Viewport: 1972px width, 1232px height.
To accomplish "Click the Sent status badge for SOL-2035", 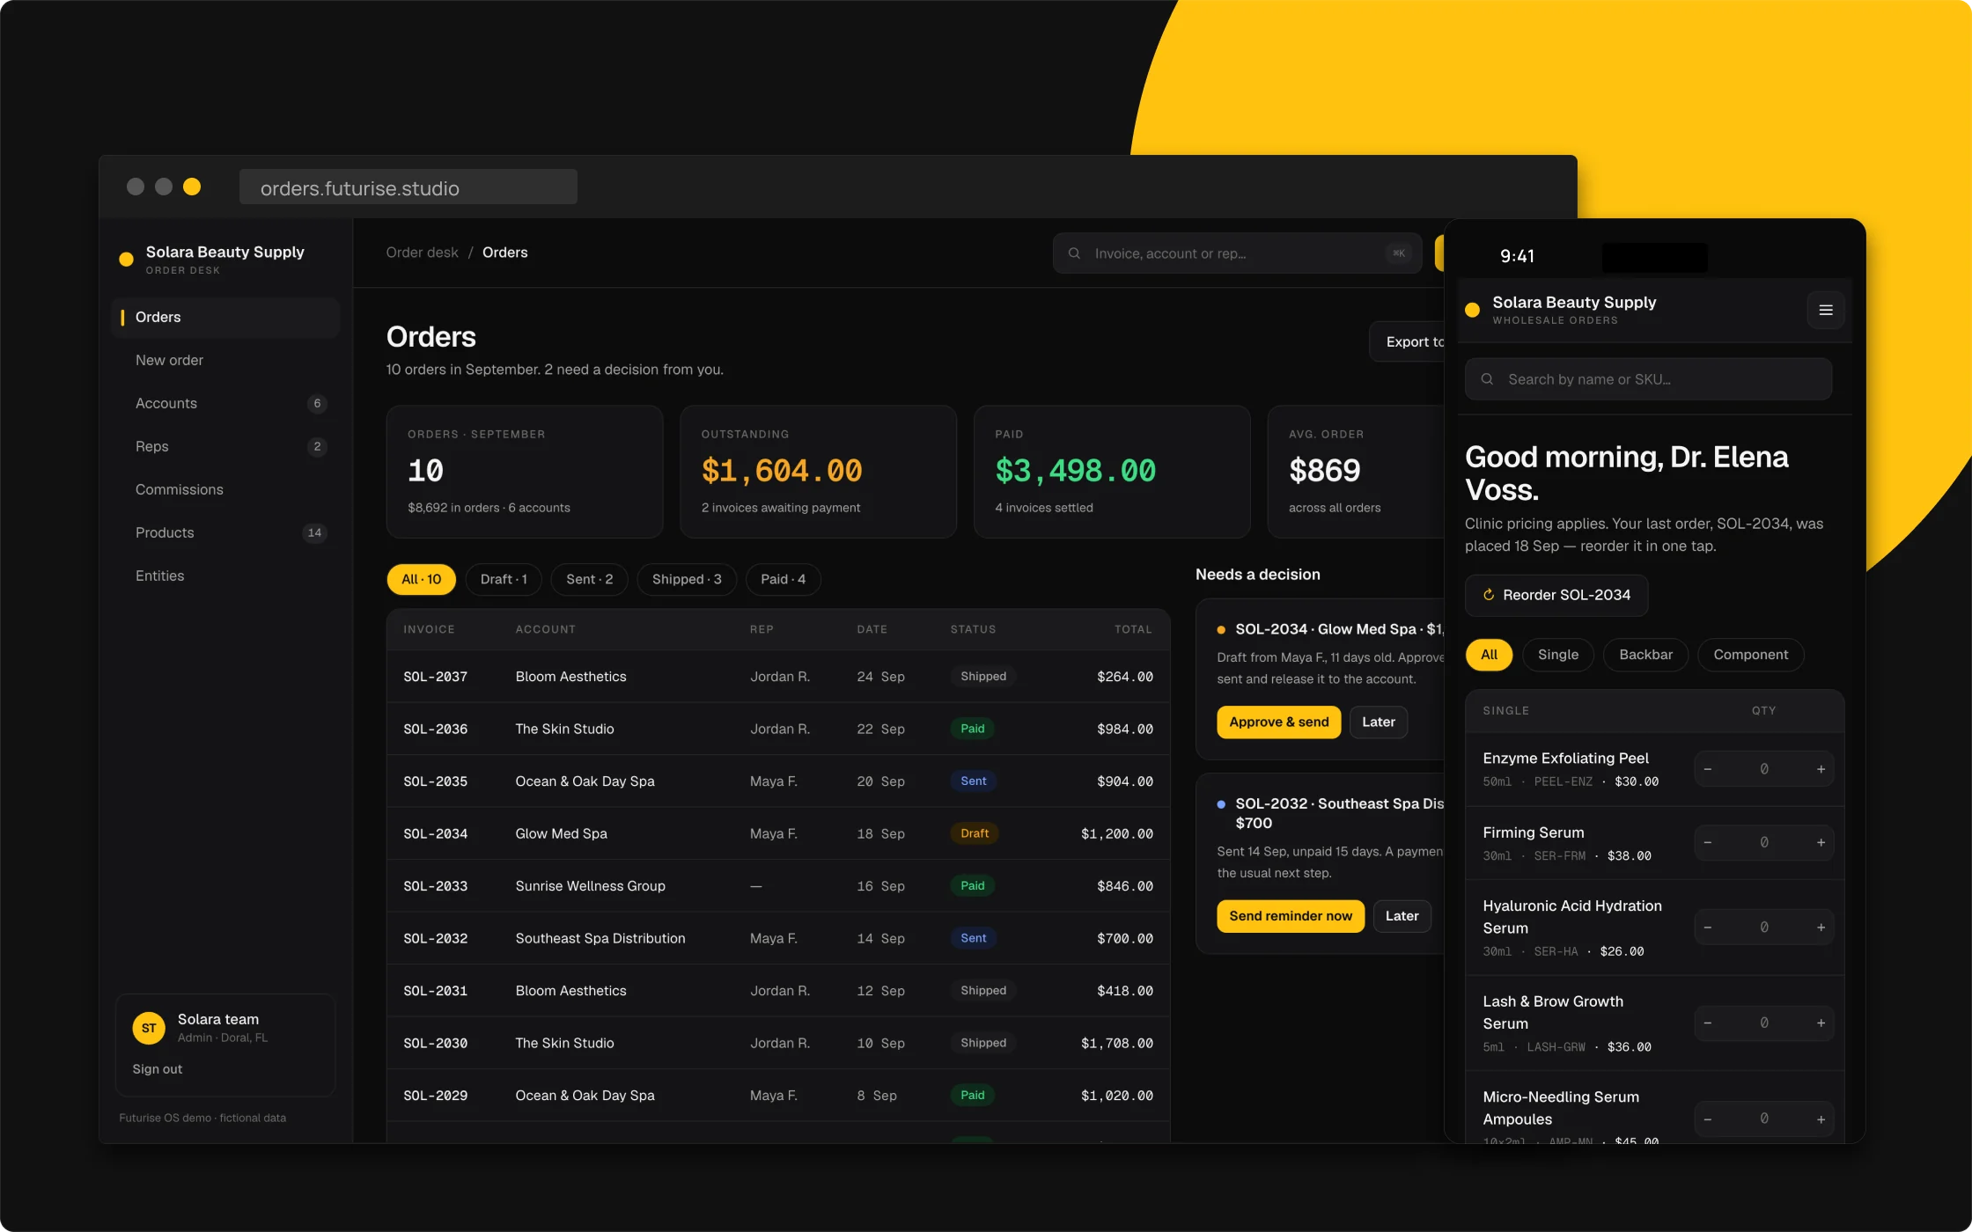I will (x=973, y=781).
